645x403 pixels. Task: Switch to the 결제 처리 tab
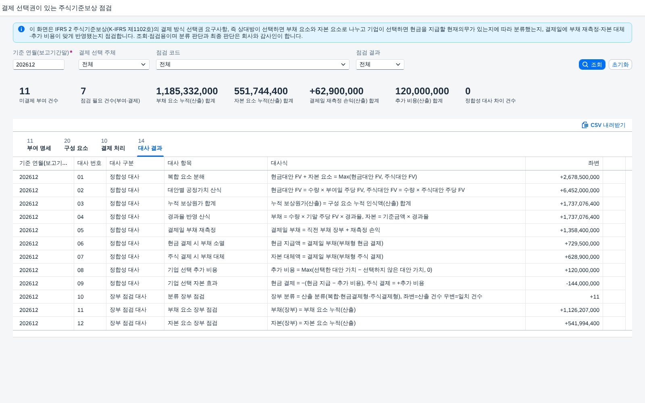(x=113, y=145)
